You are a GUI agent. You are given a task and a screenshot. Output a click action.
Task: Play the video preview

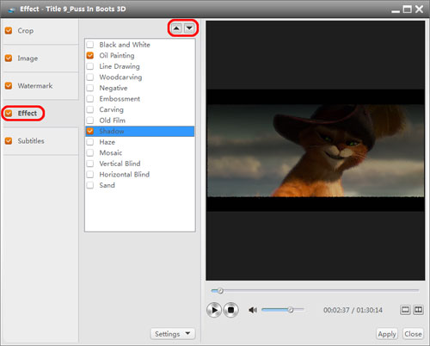pos(214,310)
